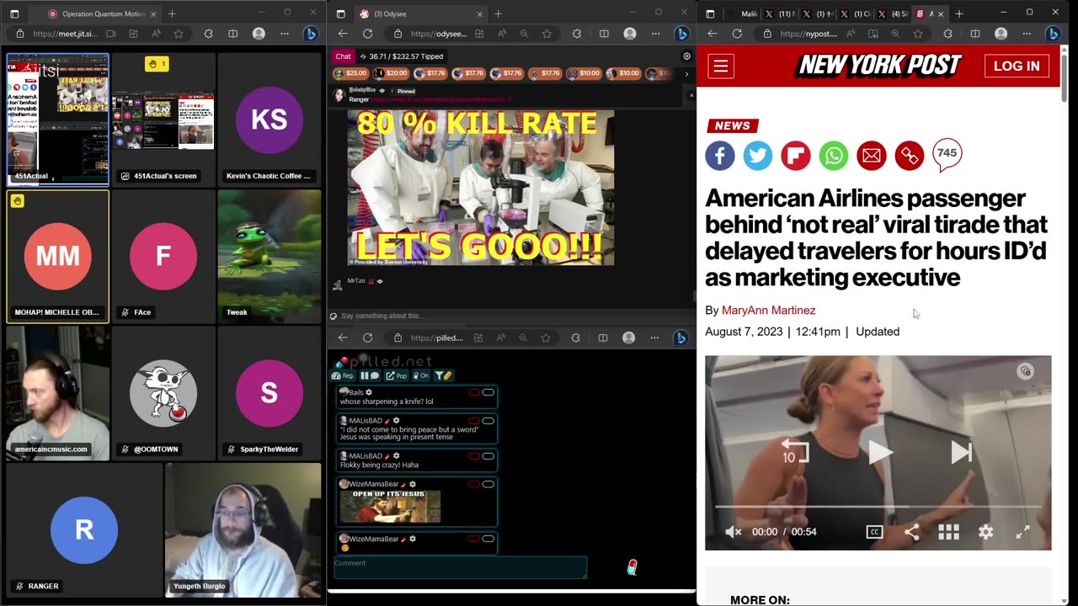Enter fullscreen on the NY Post video
1078x606 pixels.
point(1023,532)
